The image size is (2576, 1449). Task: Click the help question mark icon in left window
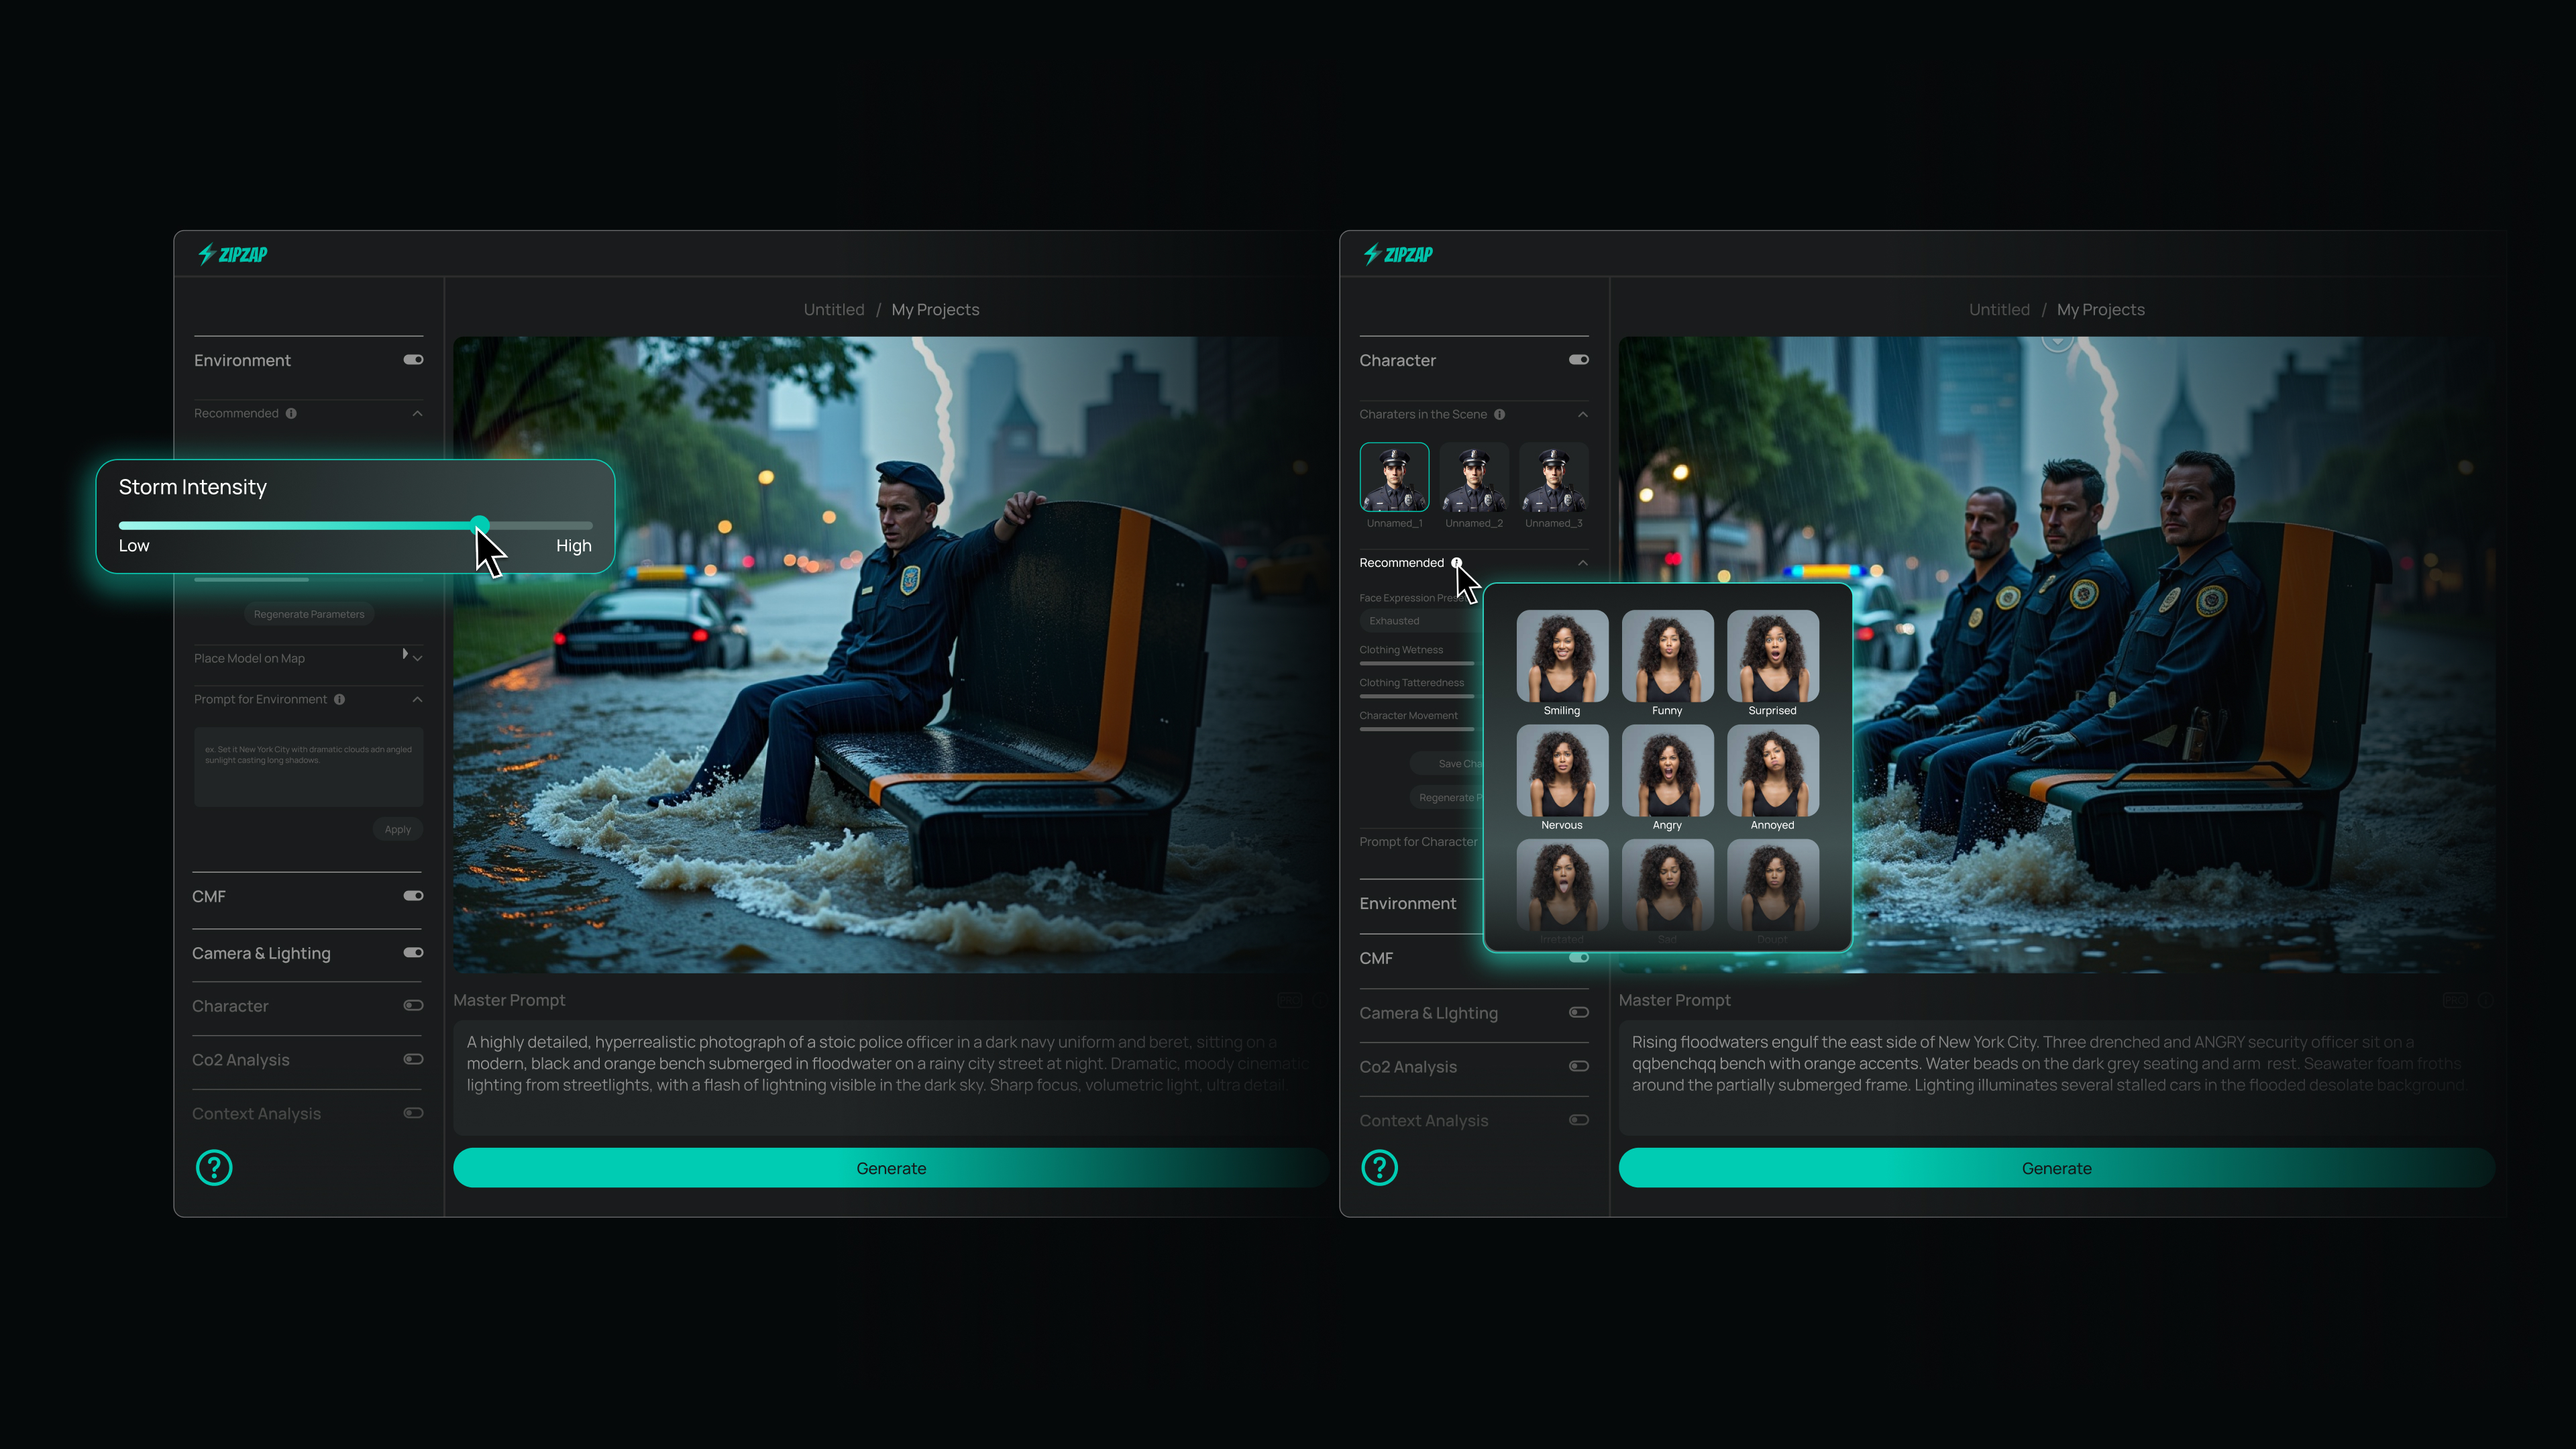(x=214, y=1167)
